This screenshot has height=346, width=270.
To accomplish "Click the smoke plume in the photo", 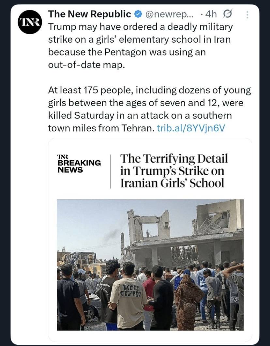I will pos(112,234).
